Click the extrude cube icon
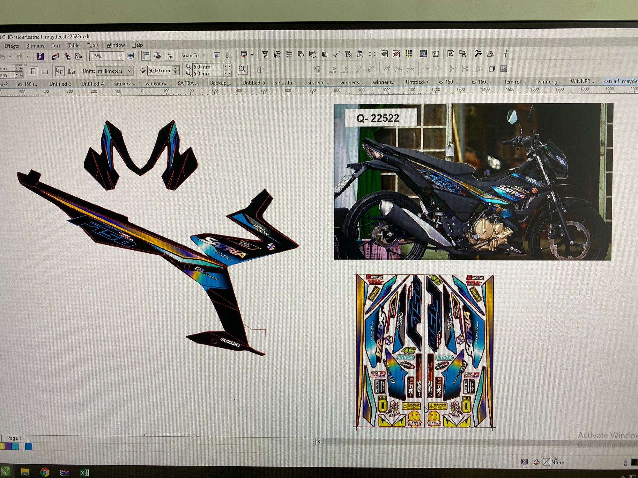The height and width of the screenshot is (478, 638). (492, 69)
